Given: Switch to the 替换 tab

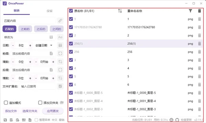Looking at the screenshot, I should [16, 11].
